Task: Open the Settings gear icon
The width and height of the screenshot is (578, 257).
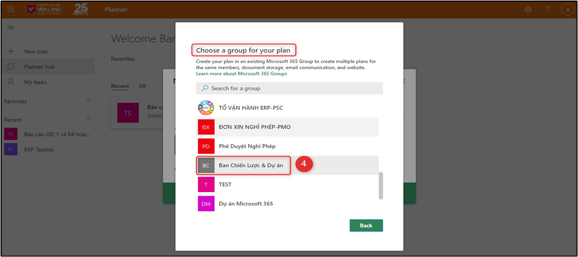Action: tap(528, 10)
